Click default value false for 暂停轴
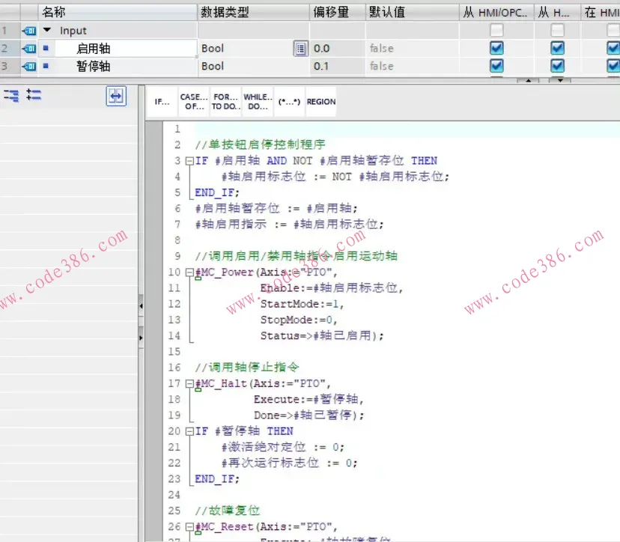The width and height of the screenshot is (620, 542). (x=382, y=66)
